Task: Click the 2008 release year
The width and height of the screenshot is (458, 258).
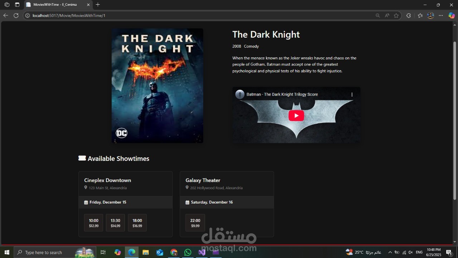Action: click(237, 46)
